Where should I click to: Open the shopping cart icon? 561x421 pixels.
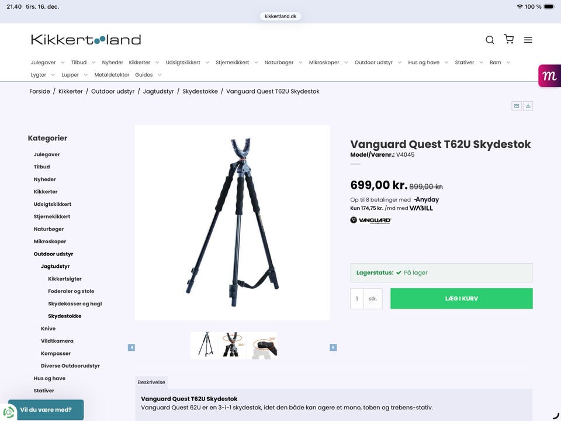(509, 39)
